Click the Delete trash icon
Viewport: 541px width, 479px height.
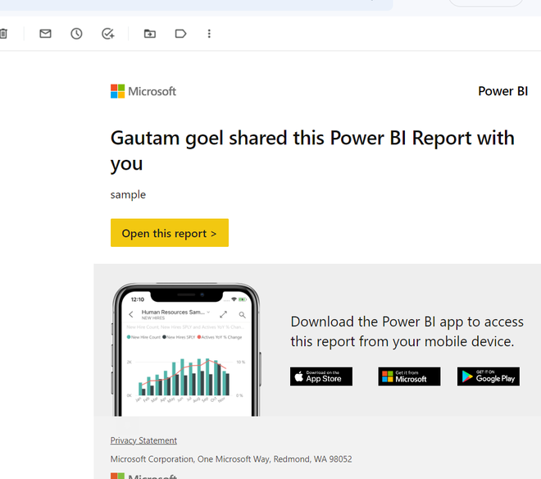[3, 34]
